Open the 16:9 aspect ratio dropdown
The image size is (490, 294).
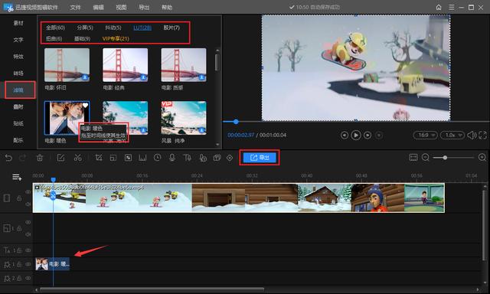pyautogui.click(x=426, y=136)
